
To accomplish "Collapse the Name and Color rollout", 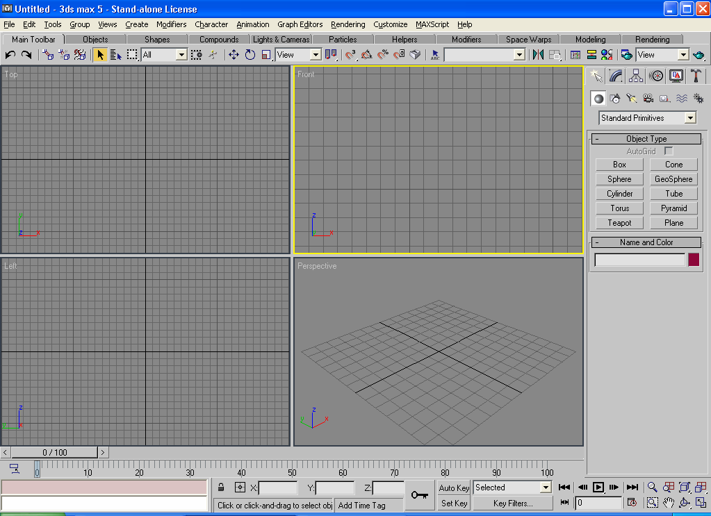I will tap(646, 242).
